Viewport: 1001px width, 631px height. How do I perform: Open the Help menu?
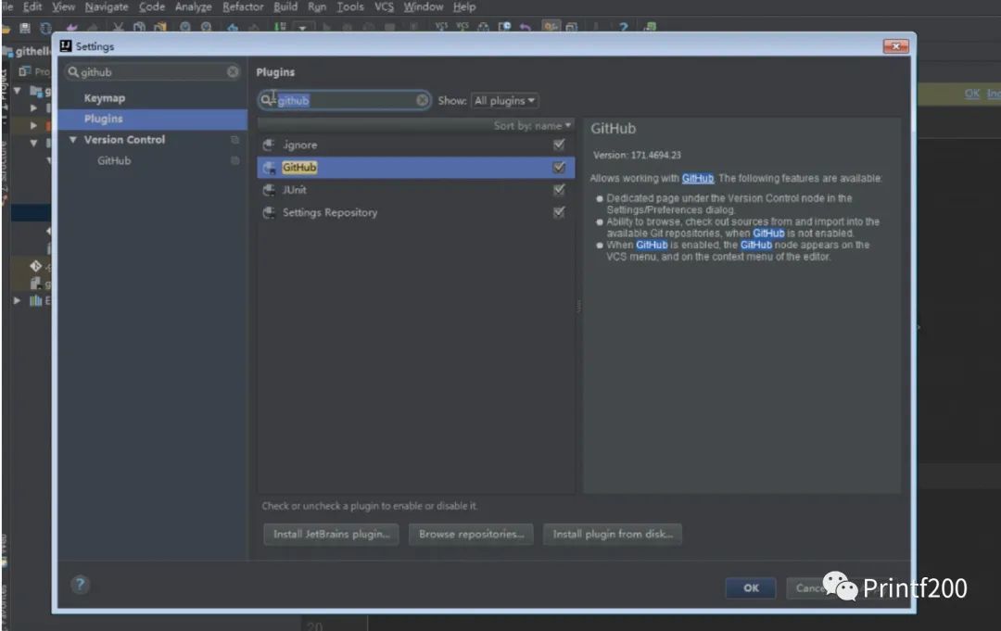(464, 7)
